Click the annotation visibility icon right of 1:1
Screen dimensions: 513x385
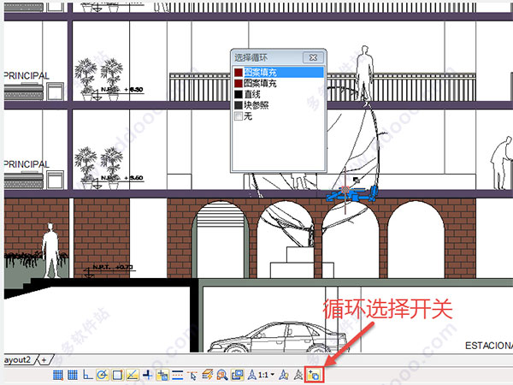(282, 375)
